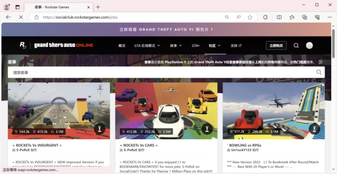This screenshot has height=174, width=337.
Task: Click game mode icon on ROCKETs Vs CARS
Action: (207, 129)
